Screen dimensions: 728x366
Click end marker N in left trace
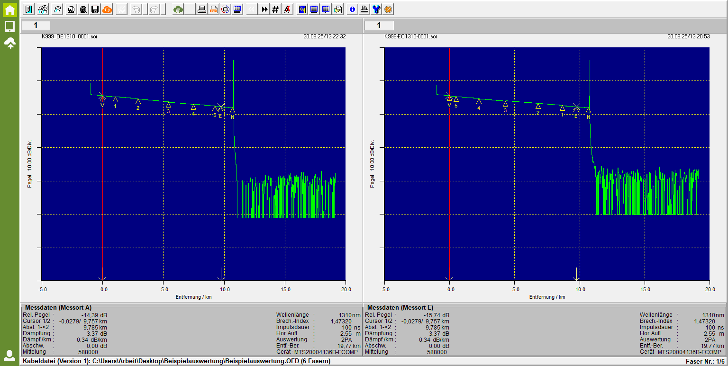pos(232,111)
